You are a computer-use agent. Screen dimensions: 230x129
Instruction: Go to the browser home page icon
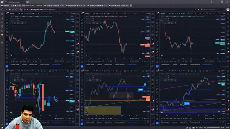21,10
